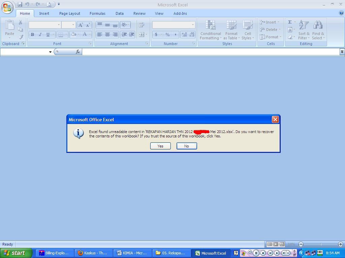Screen dimensions: 345x258
Task: Click the Name Box field
Action: tap(24, 52)
